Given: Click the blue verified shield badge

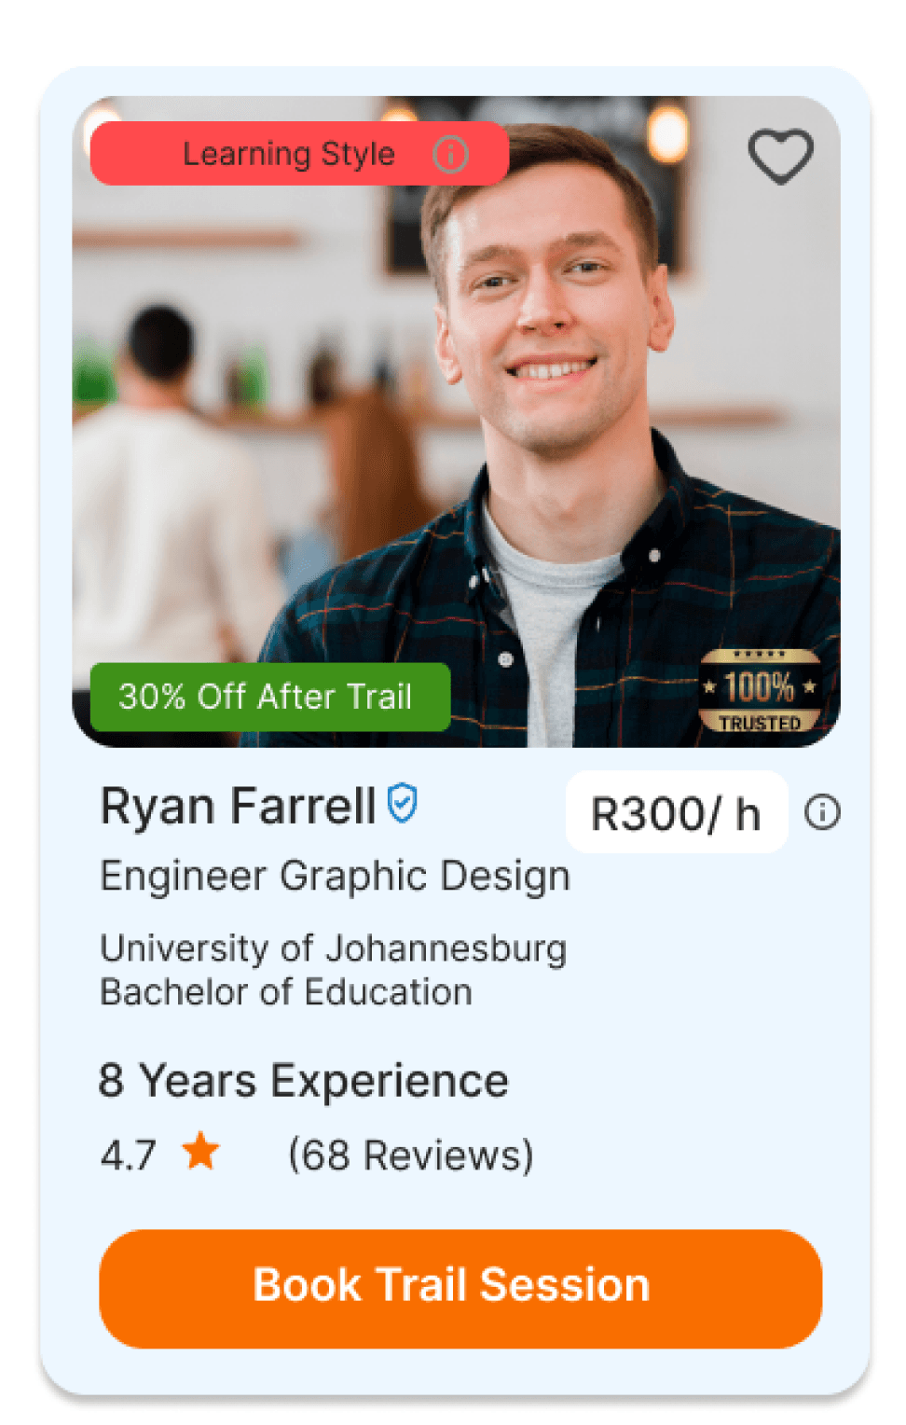Looking at the screenshot, I should [403, 804].
